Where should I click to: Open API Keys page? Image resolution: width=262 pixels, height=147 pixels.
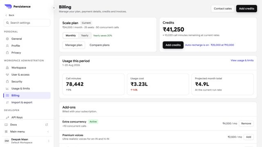click(27, 117)
